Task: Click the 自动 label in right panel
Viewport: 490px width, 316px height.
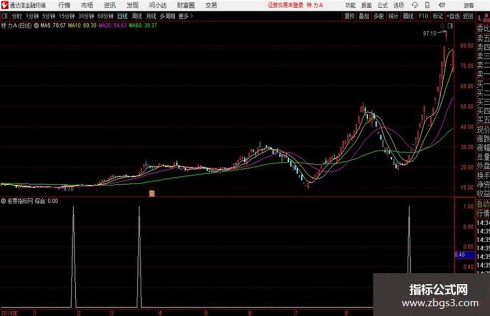Action: coord(483,204)
